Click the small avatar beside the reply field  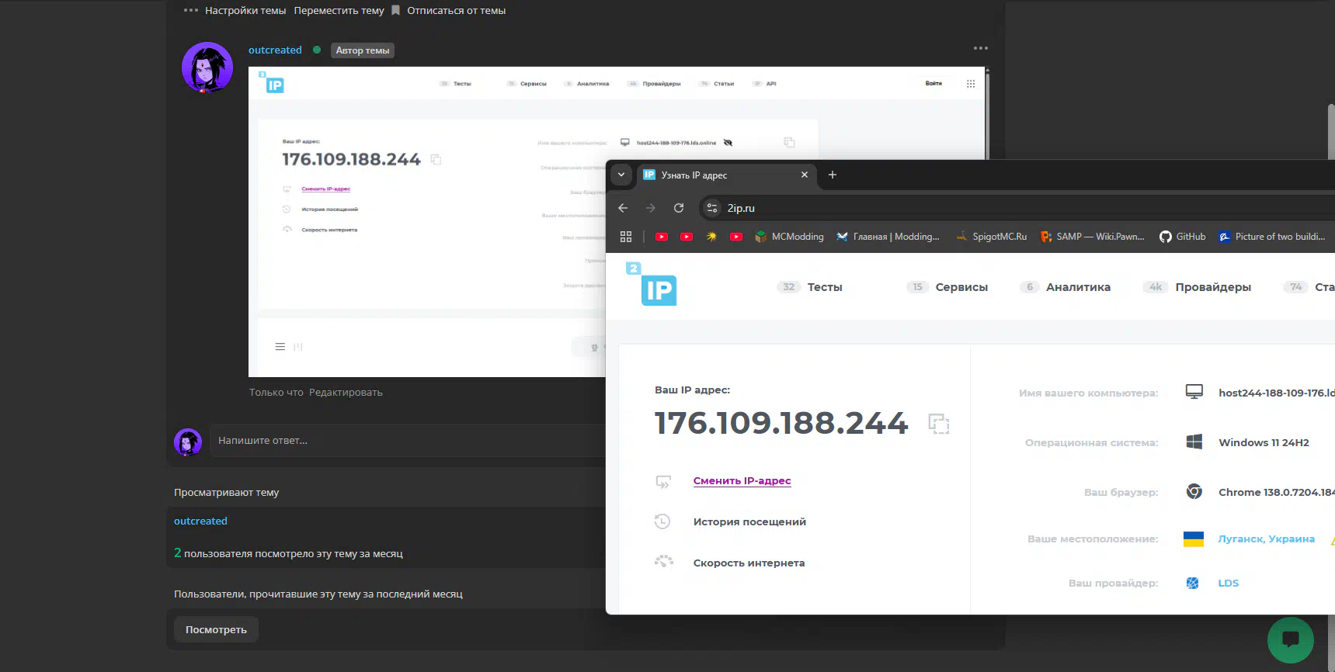tap(188, 442)
